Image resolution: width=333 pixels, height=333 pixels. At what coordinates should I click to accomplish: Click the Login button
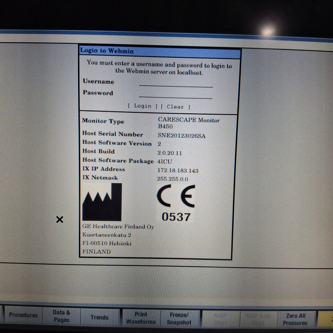pyautogui.click(x=143, y=106)
